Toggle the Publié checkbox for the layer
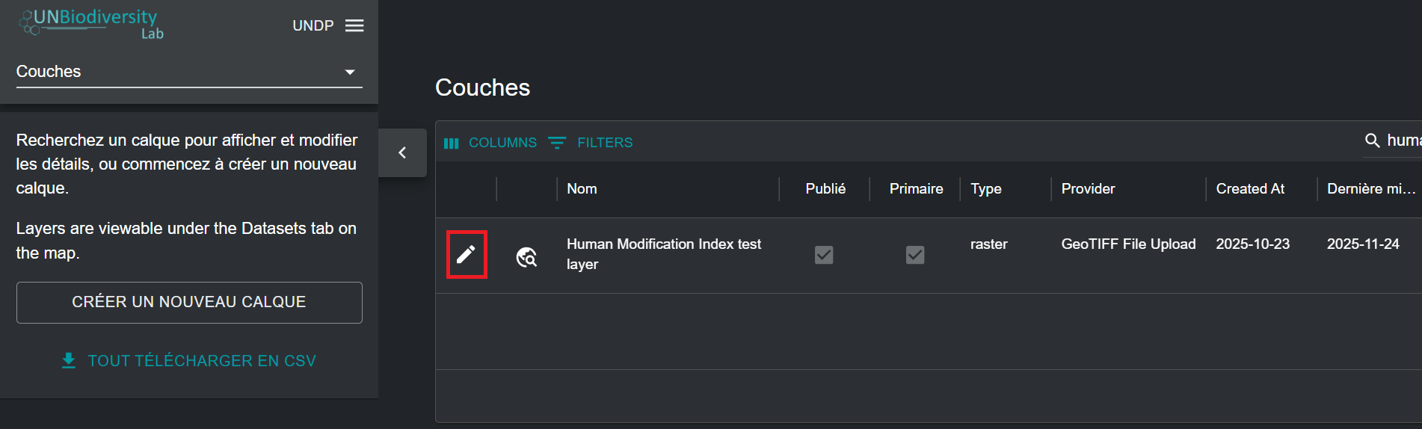Screen dimensions: 1422x429 click(823, 255)
